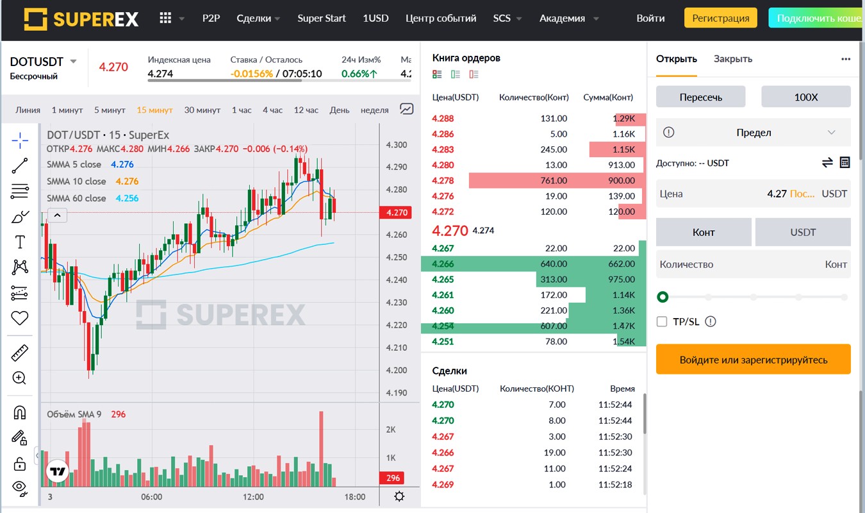Select the ruler measure tool

point(20,353)
